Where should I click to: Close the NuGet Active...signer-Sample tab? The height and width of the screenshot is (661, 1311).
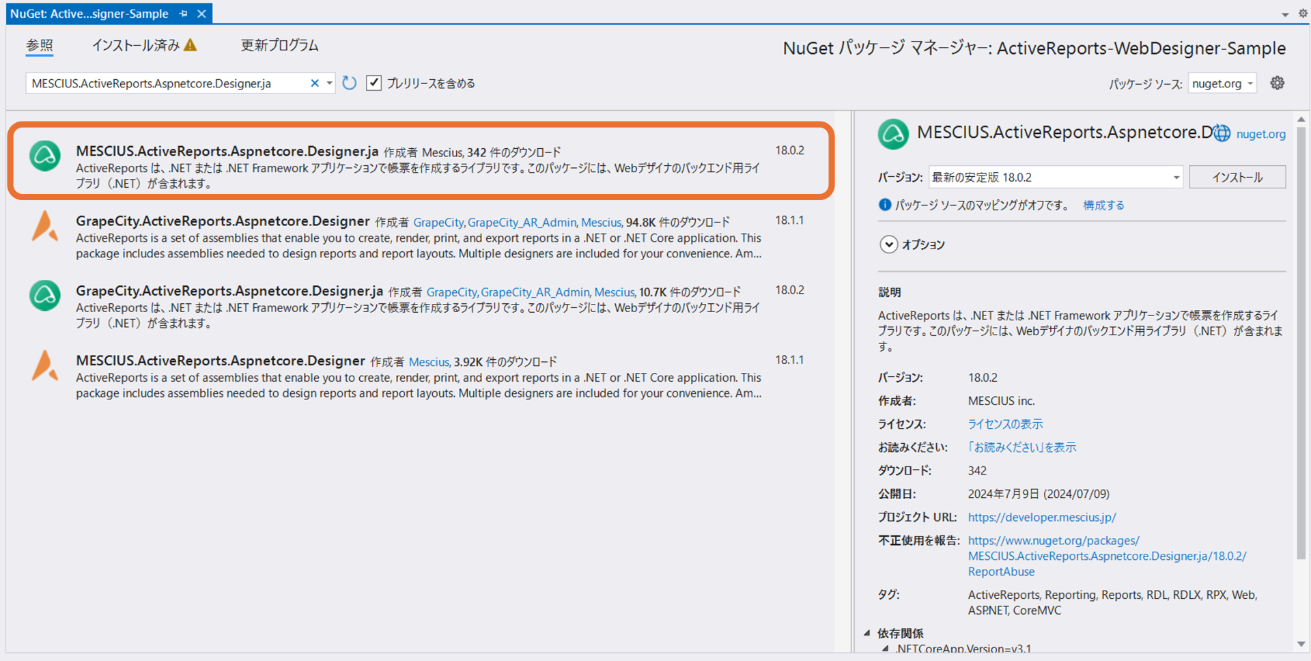201,14
